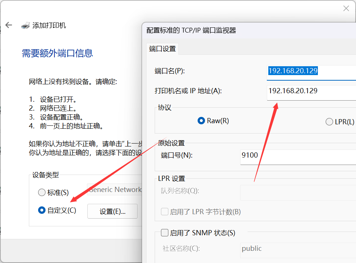The height and width of the screenshot is (263, 356).
Task: Close the Add Printer window
Action: click(346, 8)
